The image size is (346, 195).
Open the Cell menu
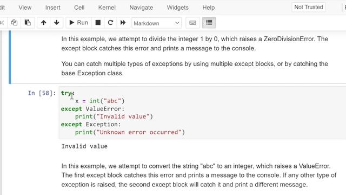pos(79,8)
